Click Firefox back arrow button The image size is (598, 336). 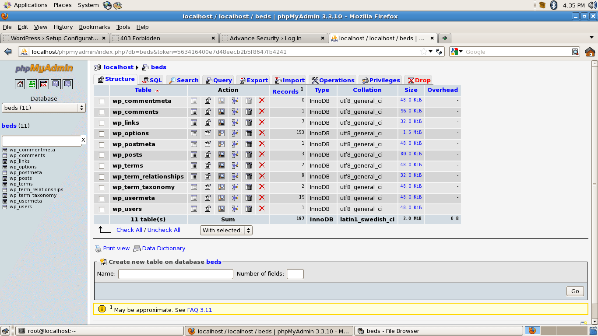(x=8, y=52)
